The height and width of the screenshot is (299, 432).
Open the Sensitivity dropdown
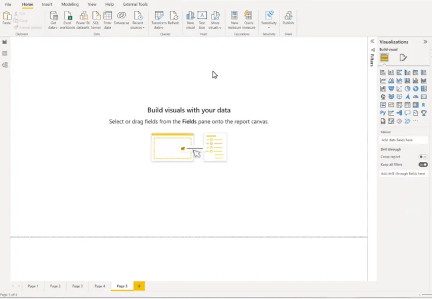[269, 20]
